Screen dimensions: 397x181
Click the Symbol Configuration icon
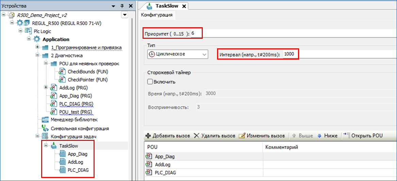point(45,128)
